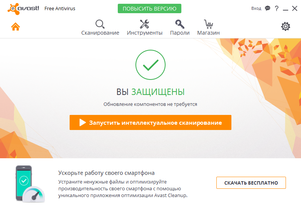
Task: Open settings via the gear icon
Action: [x=286, y=26]
